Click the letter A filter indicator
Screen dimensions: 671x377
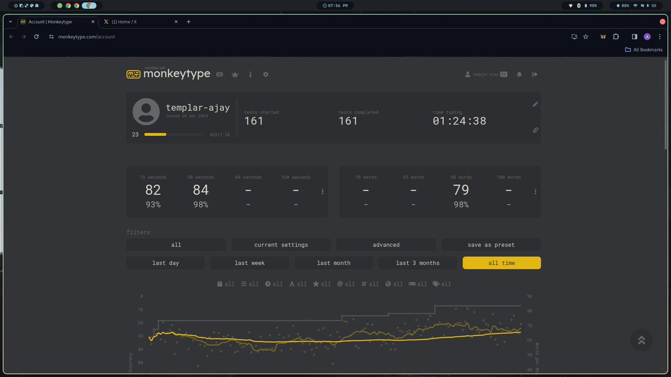[x=298, y=284]
